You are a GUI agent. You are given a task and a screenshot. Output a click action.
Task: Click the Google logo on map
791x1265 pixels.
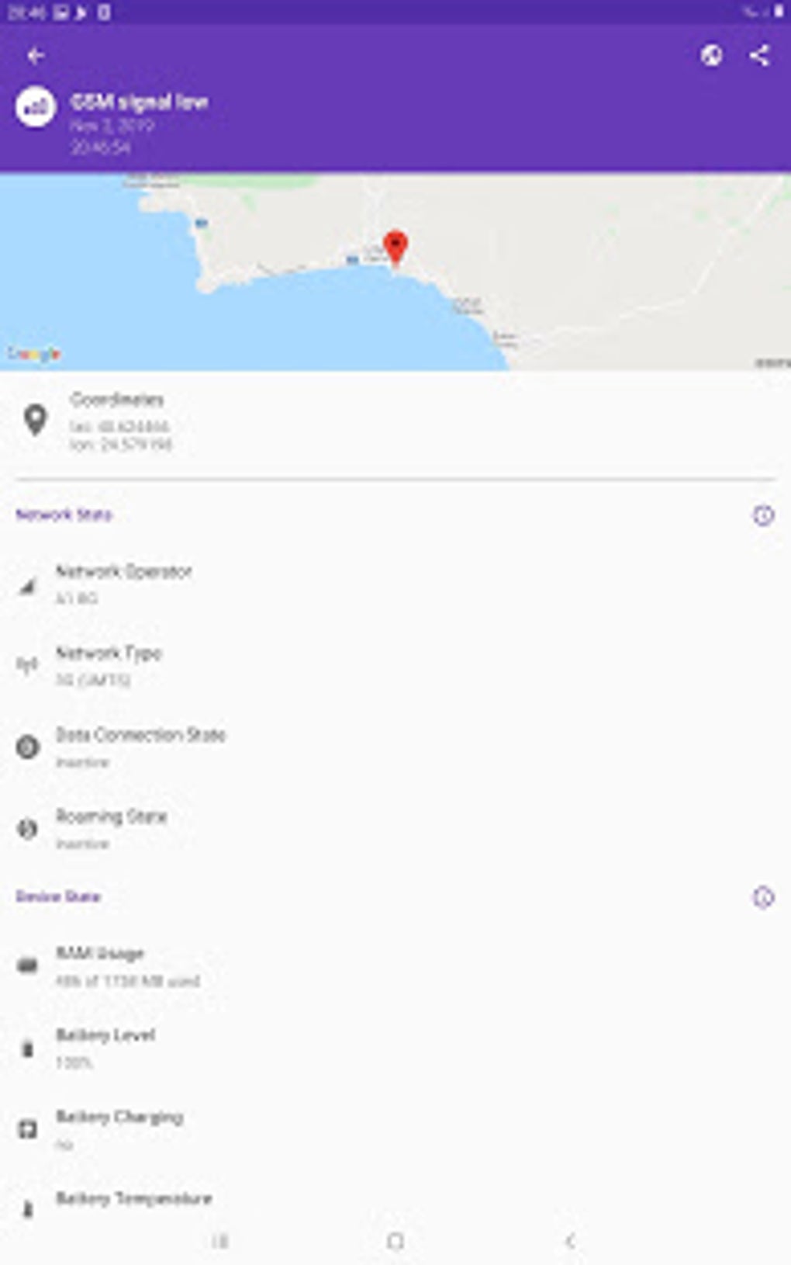pos(34,354)
